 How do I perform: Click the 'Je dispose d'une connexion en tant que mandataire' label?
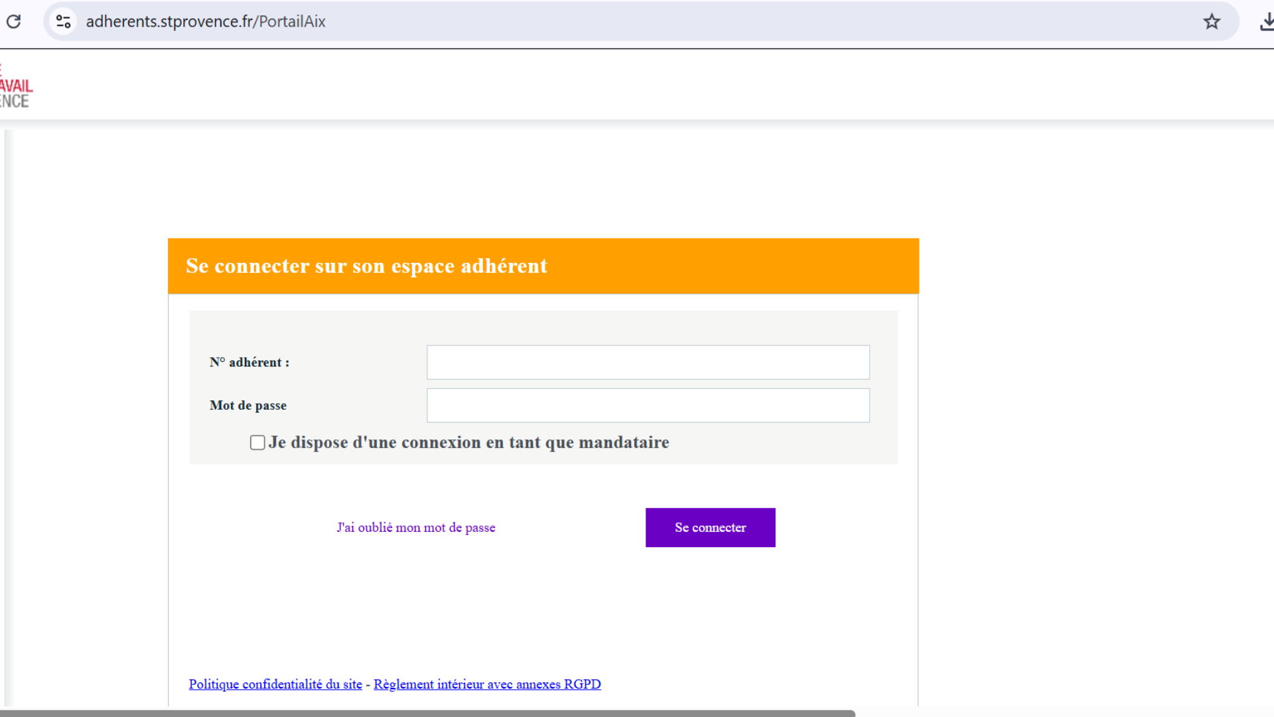tap(468, 442)
